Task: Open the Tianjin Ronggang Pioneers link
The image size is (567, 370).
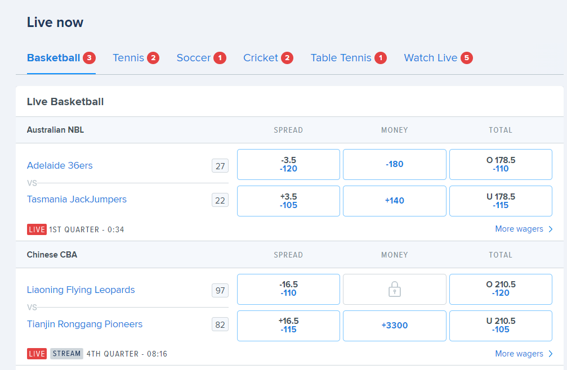Action: pyautogui.click(x=84, y=324)
